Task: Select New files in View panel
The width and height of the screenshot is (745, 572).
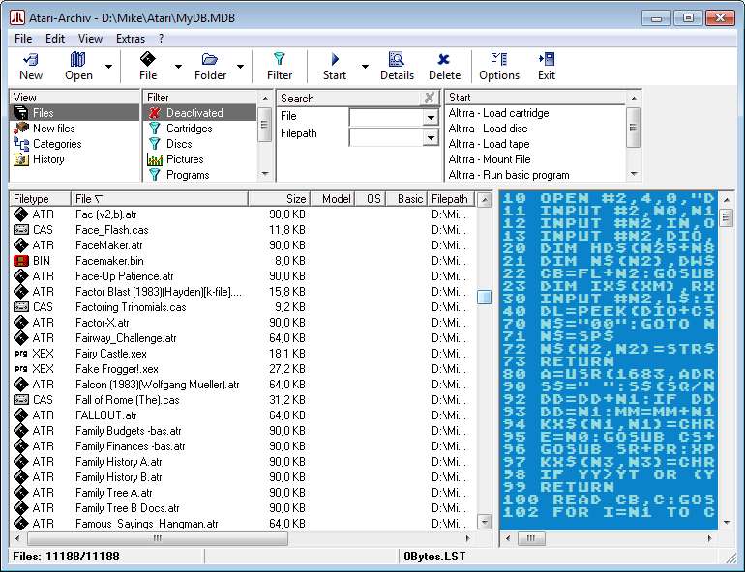Action: pos(74,129)
